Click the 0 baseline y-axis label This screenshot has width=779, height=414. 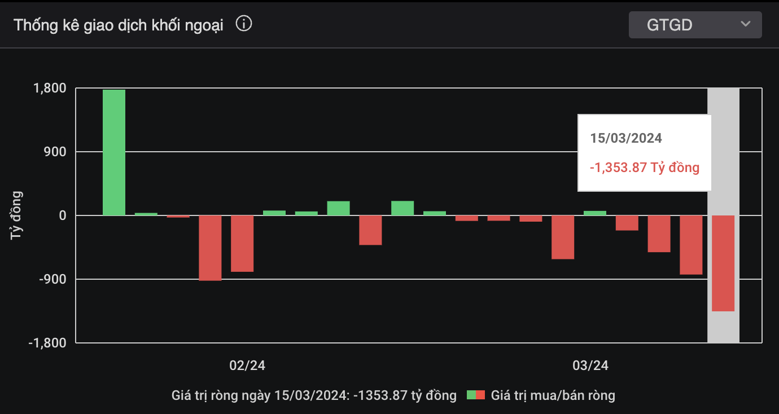click(x=62, y=215)
